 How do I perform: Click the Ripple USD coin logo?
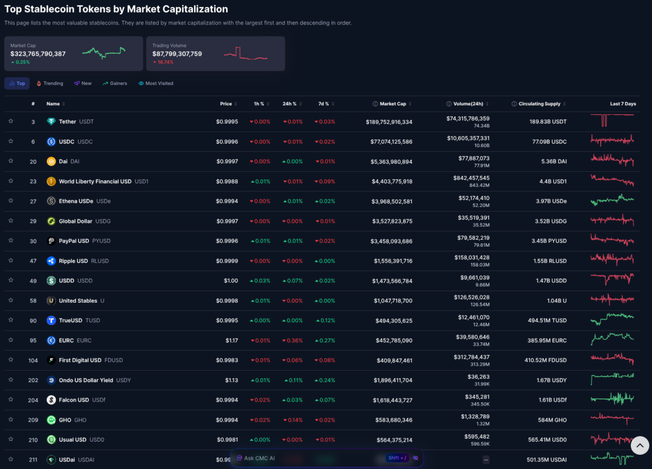click(51, 261)
